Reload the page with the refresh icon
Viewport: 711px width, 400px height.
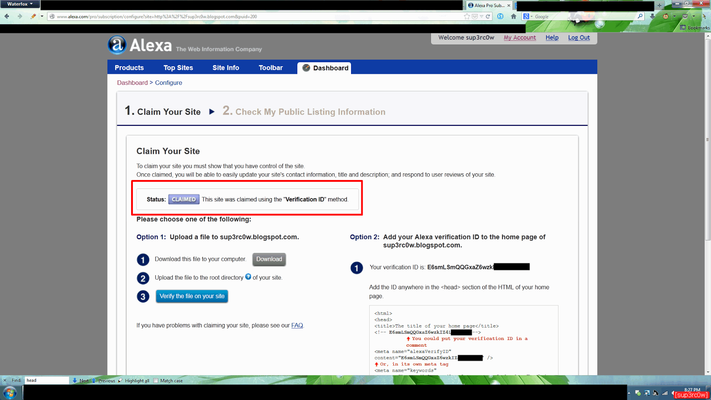(x=488, y=16)
